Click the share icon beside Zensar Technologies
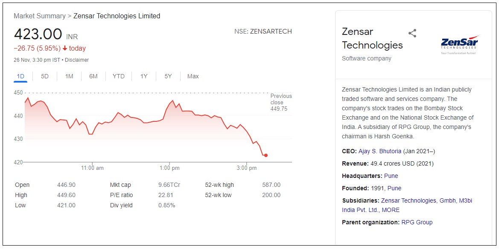Viewport: 499px width, 249px height. pos(412,33)
